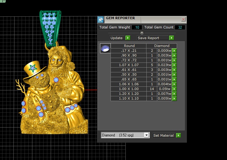Select the 1.07 X 1.07 size cell
The height and width of the screenshot is (160, 227).
click(x=128, y=65)
